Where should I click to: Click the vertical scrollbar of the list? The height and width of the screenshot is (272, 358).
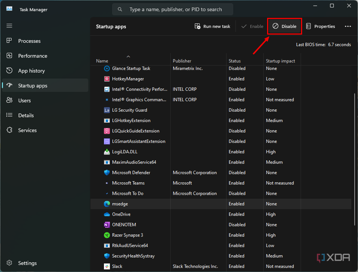pyautogui.click(x=354, y=159)
